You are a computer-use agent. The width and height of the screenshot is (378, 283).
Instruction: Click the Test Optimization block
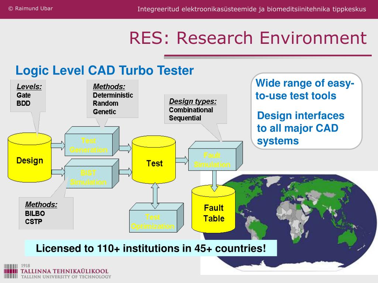pyautogui.click(x=152, y=221)
